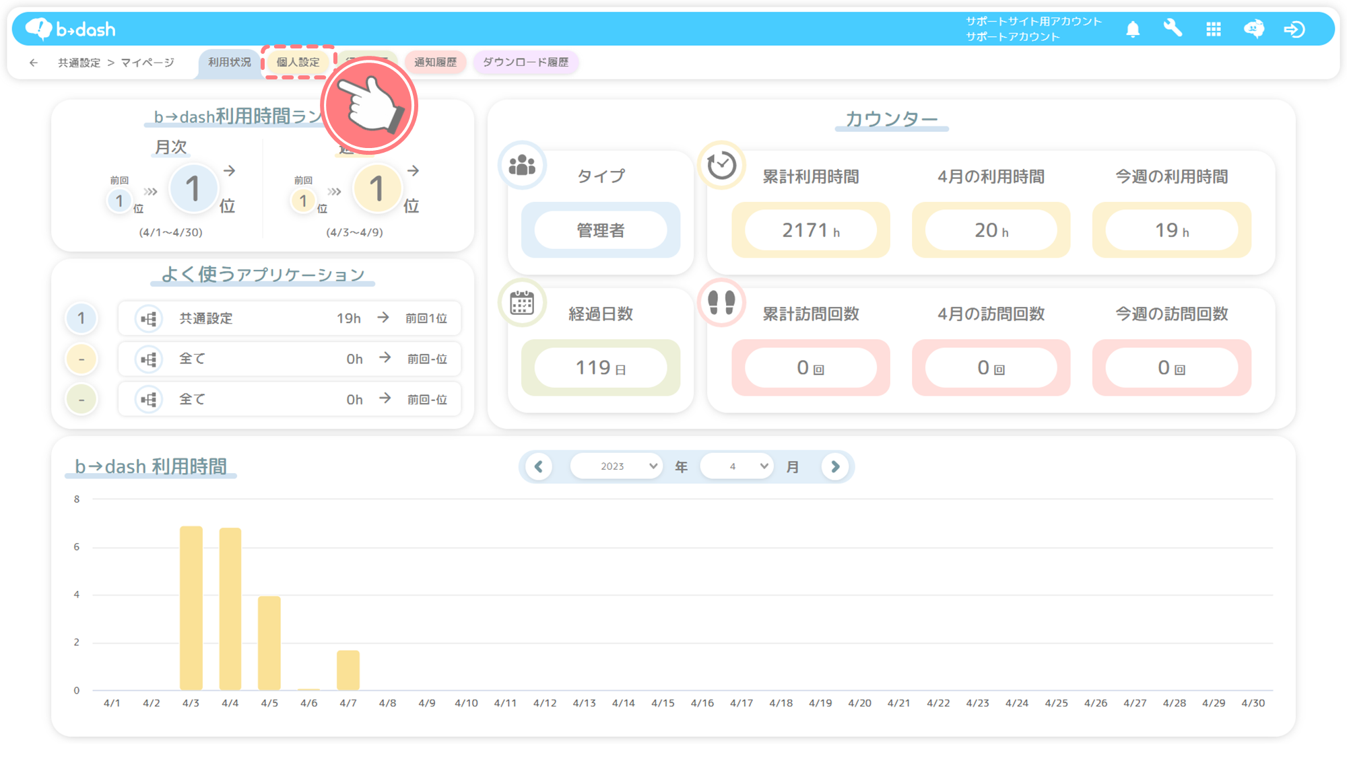Click the rank 1 badge beside 共通設定
This screenshot has width=1347, height=757.
pyautogui.click(x=81, y=318)
